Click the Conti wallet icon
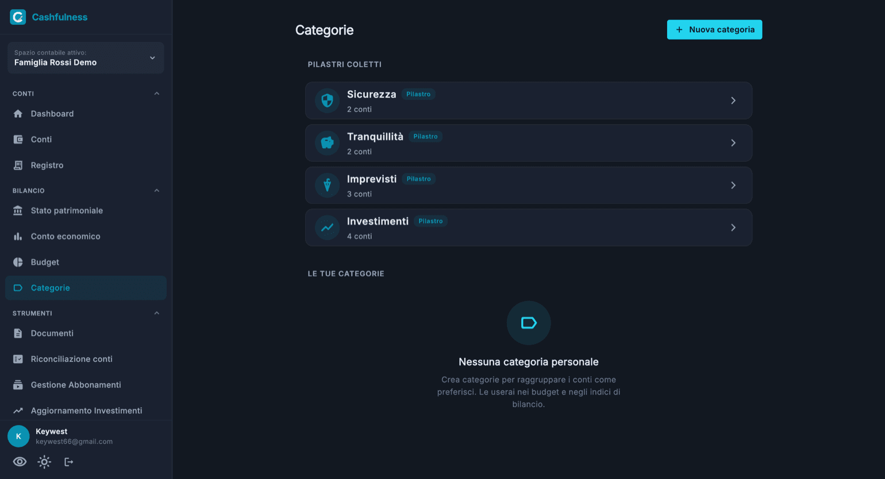Image resolution: width=885 pixels, height=479 pixels. (18, 140)
